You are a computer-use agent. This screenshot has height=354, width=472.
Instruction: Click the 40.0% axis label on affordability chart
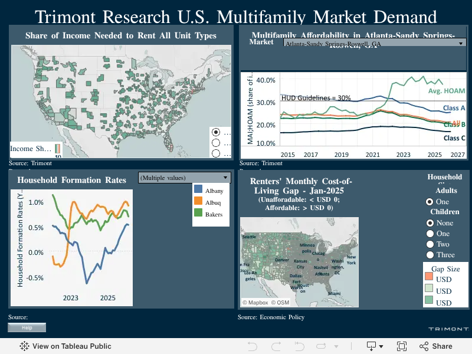(x=266, y=80)
